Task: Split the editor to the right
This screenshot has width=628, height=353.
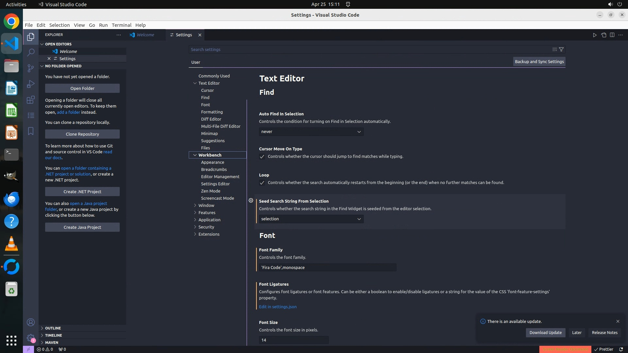Action: pyautogui.click(x=612, y=35)
